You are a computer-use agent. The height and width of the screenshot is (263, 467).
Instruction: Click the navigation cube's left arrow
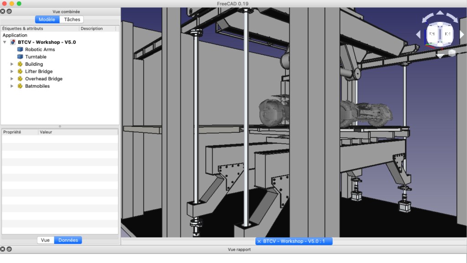click(x=418, y=35)
